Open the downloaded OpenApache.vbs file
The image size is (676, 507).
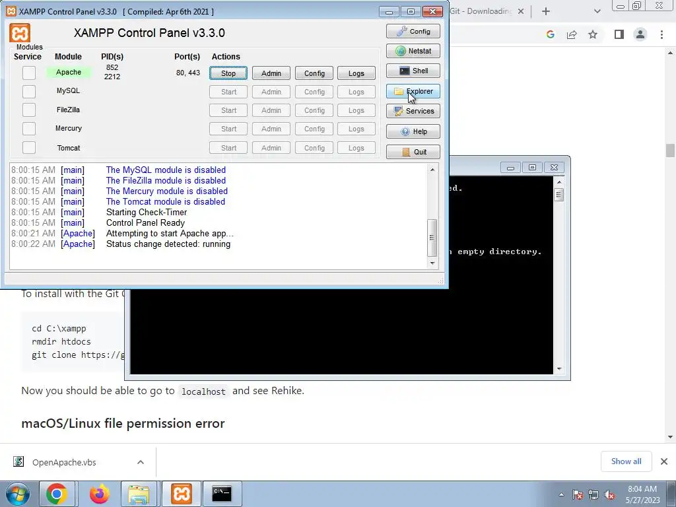click(64, 462)
